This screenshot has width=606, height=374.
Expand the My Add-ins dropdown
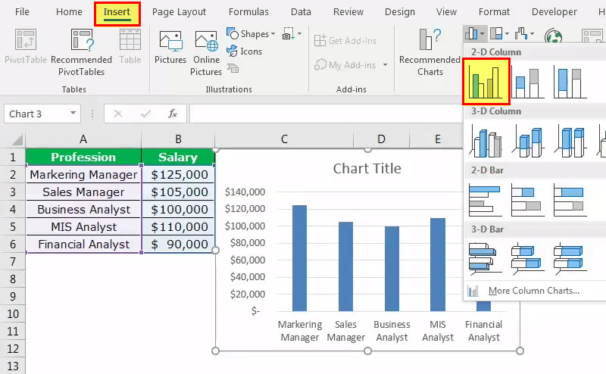[x=386, y=66]
